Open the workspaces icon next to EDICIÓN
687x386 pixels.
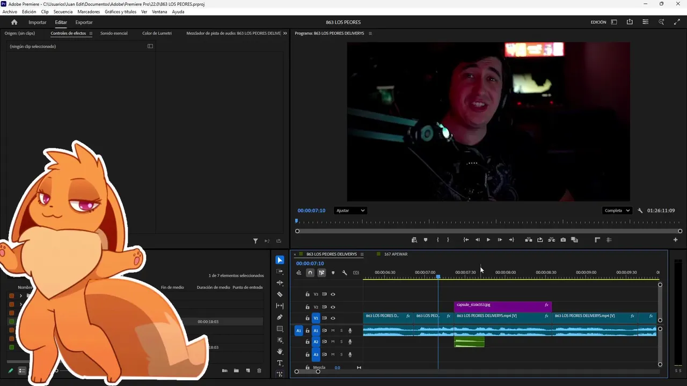click(x=614, y=22)
